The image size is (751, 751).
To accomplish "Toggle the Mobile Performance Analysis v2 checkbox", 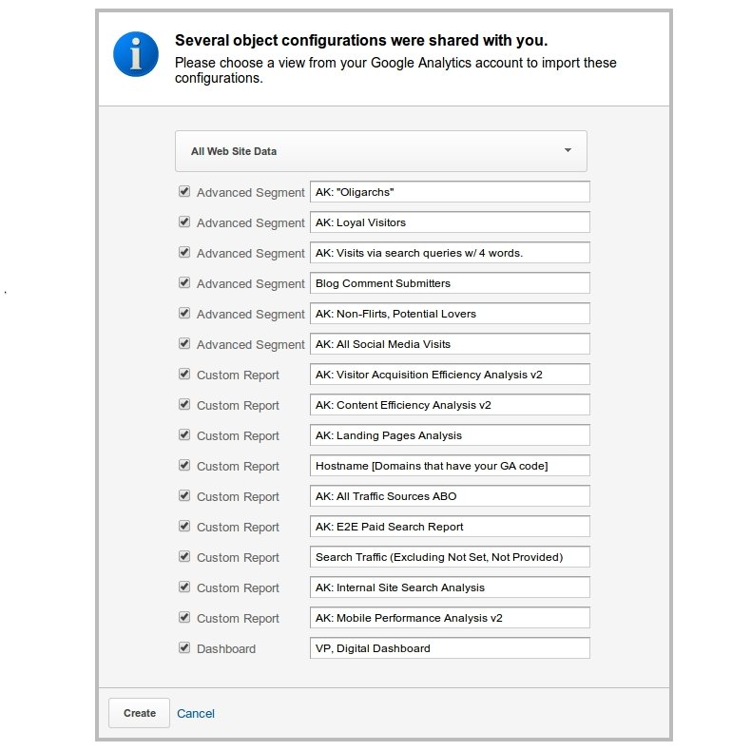I will pos(184,618).
